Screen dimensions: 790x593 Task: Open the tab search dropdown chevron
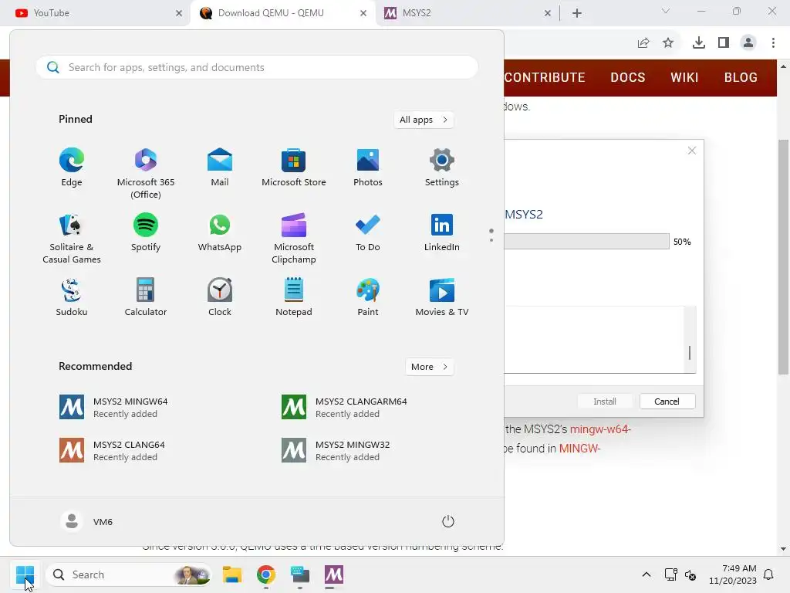tap(666, 11)
